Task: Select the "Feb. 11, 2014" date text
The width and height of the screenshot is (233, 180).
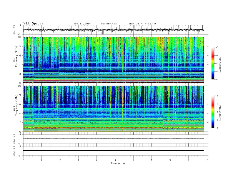Action: click(x=82, y=24)
